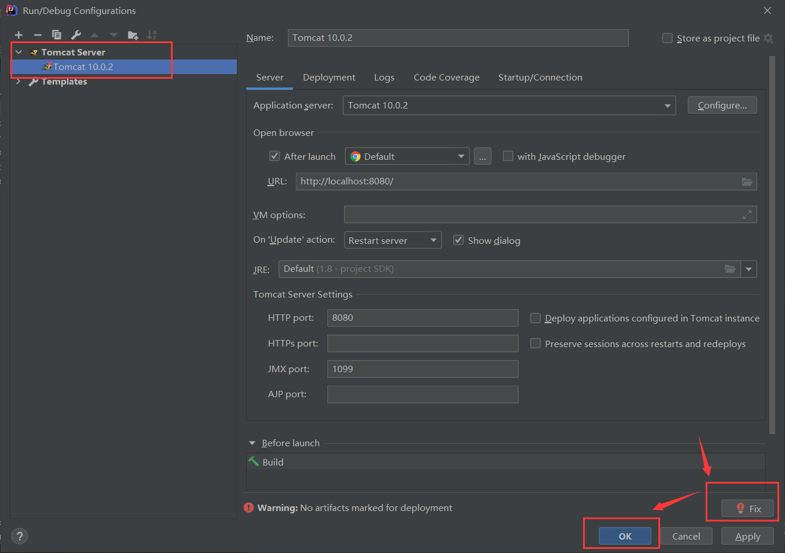Switch to the Deployment tab
This screenshot has width=785, height=553.
[329, 78]
